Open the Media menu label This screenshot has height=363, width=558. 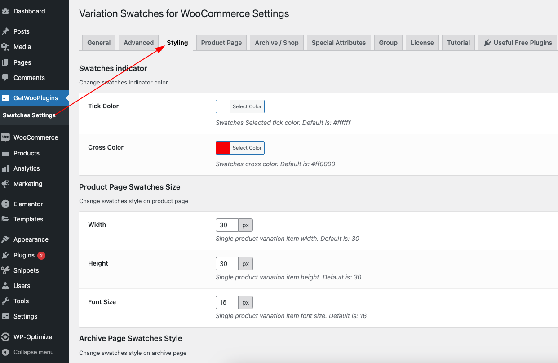tap(22, 47)
